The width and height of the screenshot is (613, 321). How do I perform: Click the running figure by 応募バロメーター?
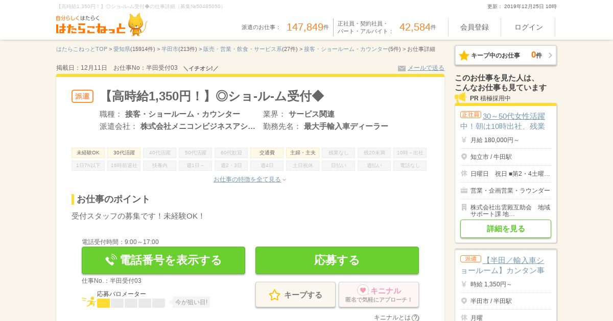[89, 302]
